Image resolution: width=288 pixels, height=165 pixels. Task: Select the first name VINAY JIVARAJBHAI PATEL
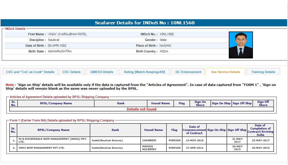coord(67,34)
